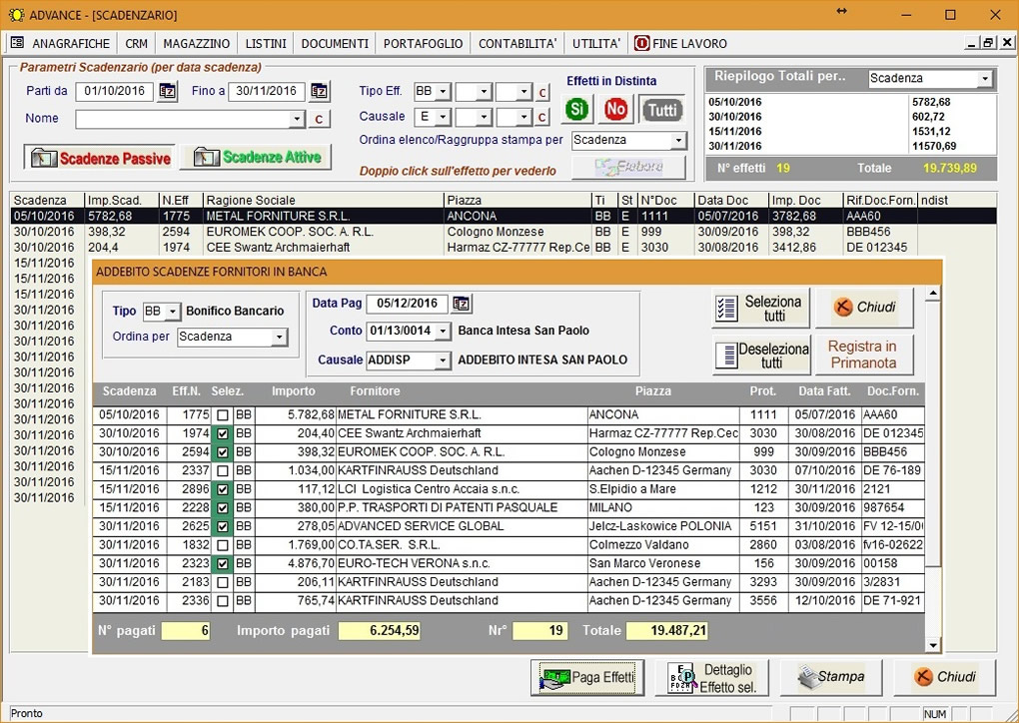The height and width of the screenshot is (723, 1019).
Task: Click the CO.TA.SER. S.R.L. supplier cell
Action: tap(462, 544)
